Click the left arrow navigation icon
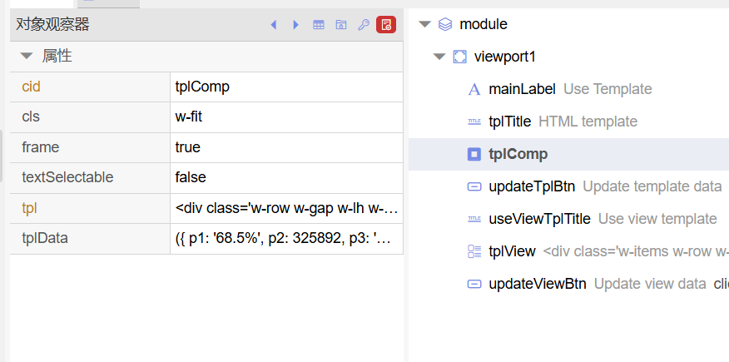Viewport: 729px width, 362px height. pos(274,25)
